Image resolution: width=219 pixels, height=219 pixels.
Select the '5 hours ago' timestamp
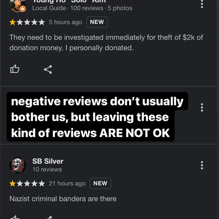point(65,22)
